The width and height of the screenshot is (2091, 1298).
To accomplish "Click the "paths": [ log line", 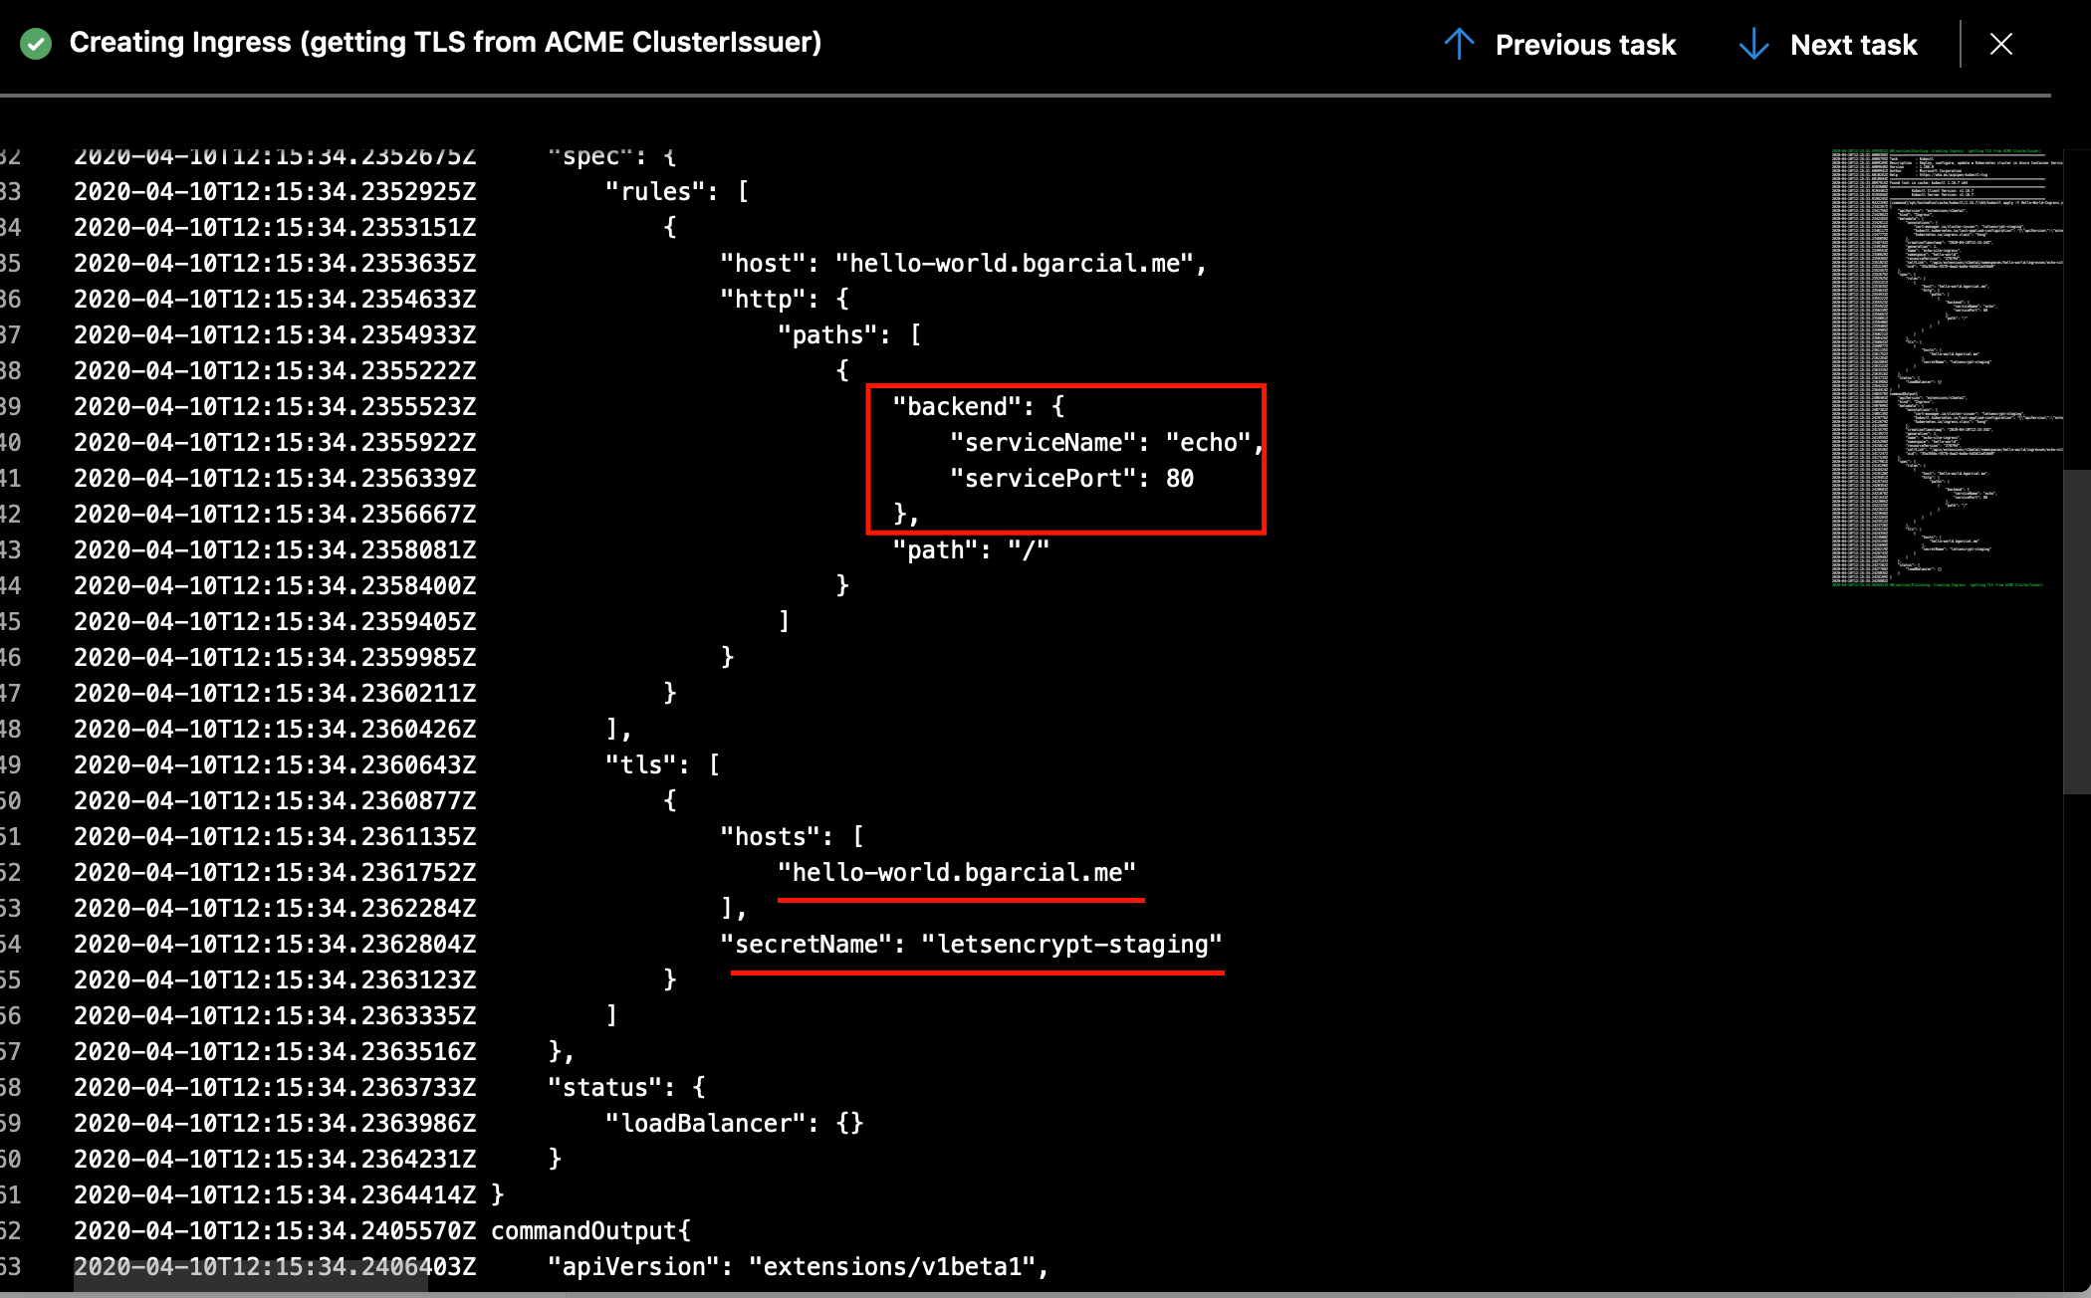I will tap(849, 334).
